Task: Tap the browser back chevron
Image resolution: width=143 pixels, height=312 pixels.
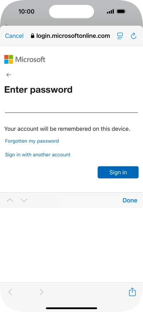Action: click(x=10, y=292)
